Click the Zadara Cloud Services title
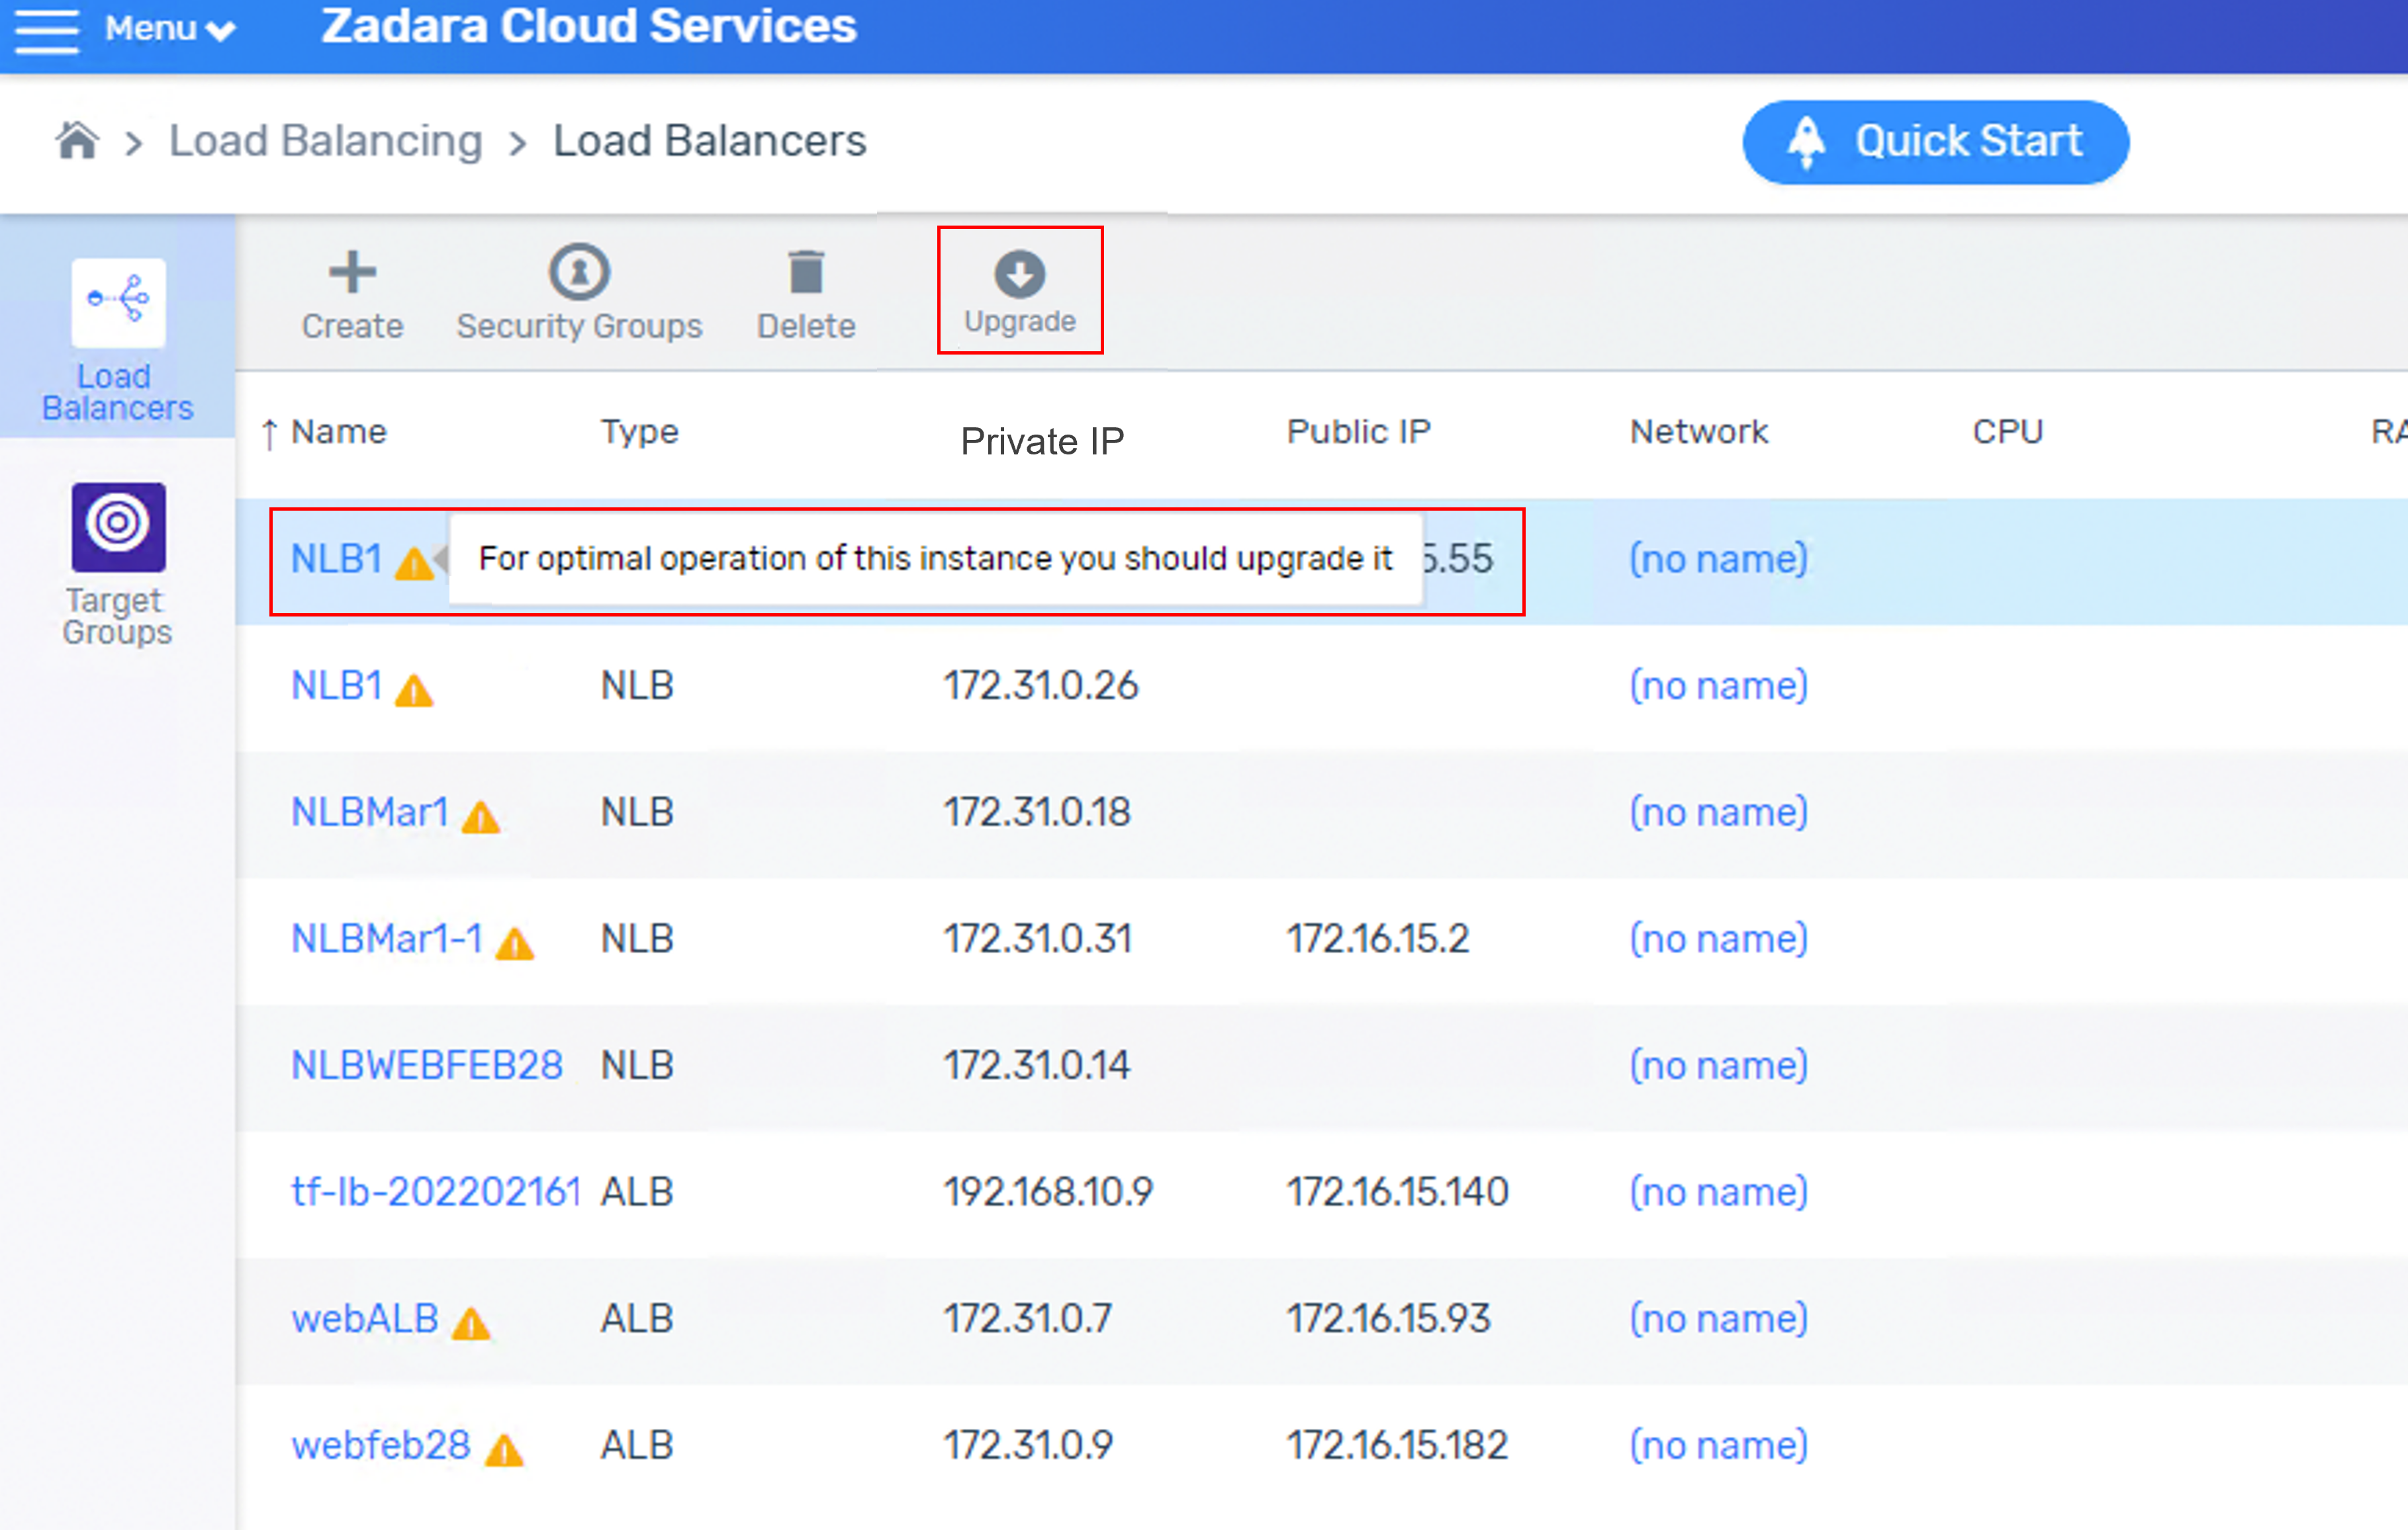Viewport: 2408px width, 1530px height. point(588,26)
